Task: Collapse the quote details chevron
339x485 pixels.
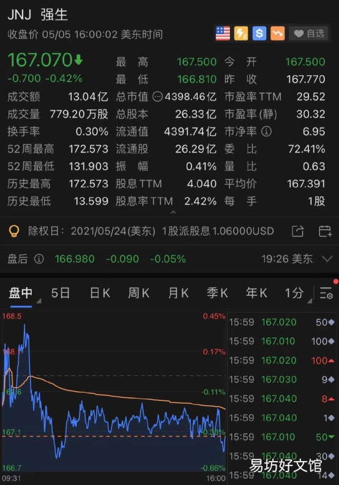Action: pos(173,212)
